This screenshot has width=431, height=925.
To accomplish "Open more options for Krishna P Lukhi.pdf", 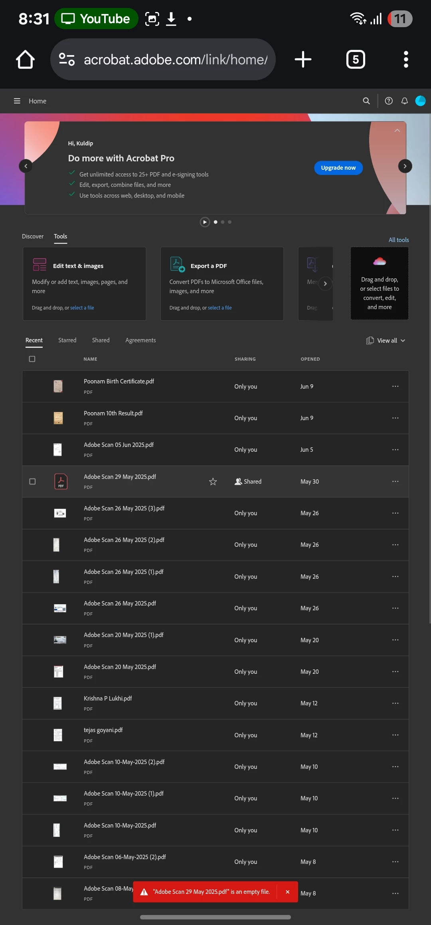I will point(395,703).
